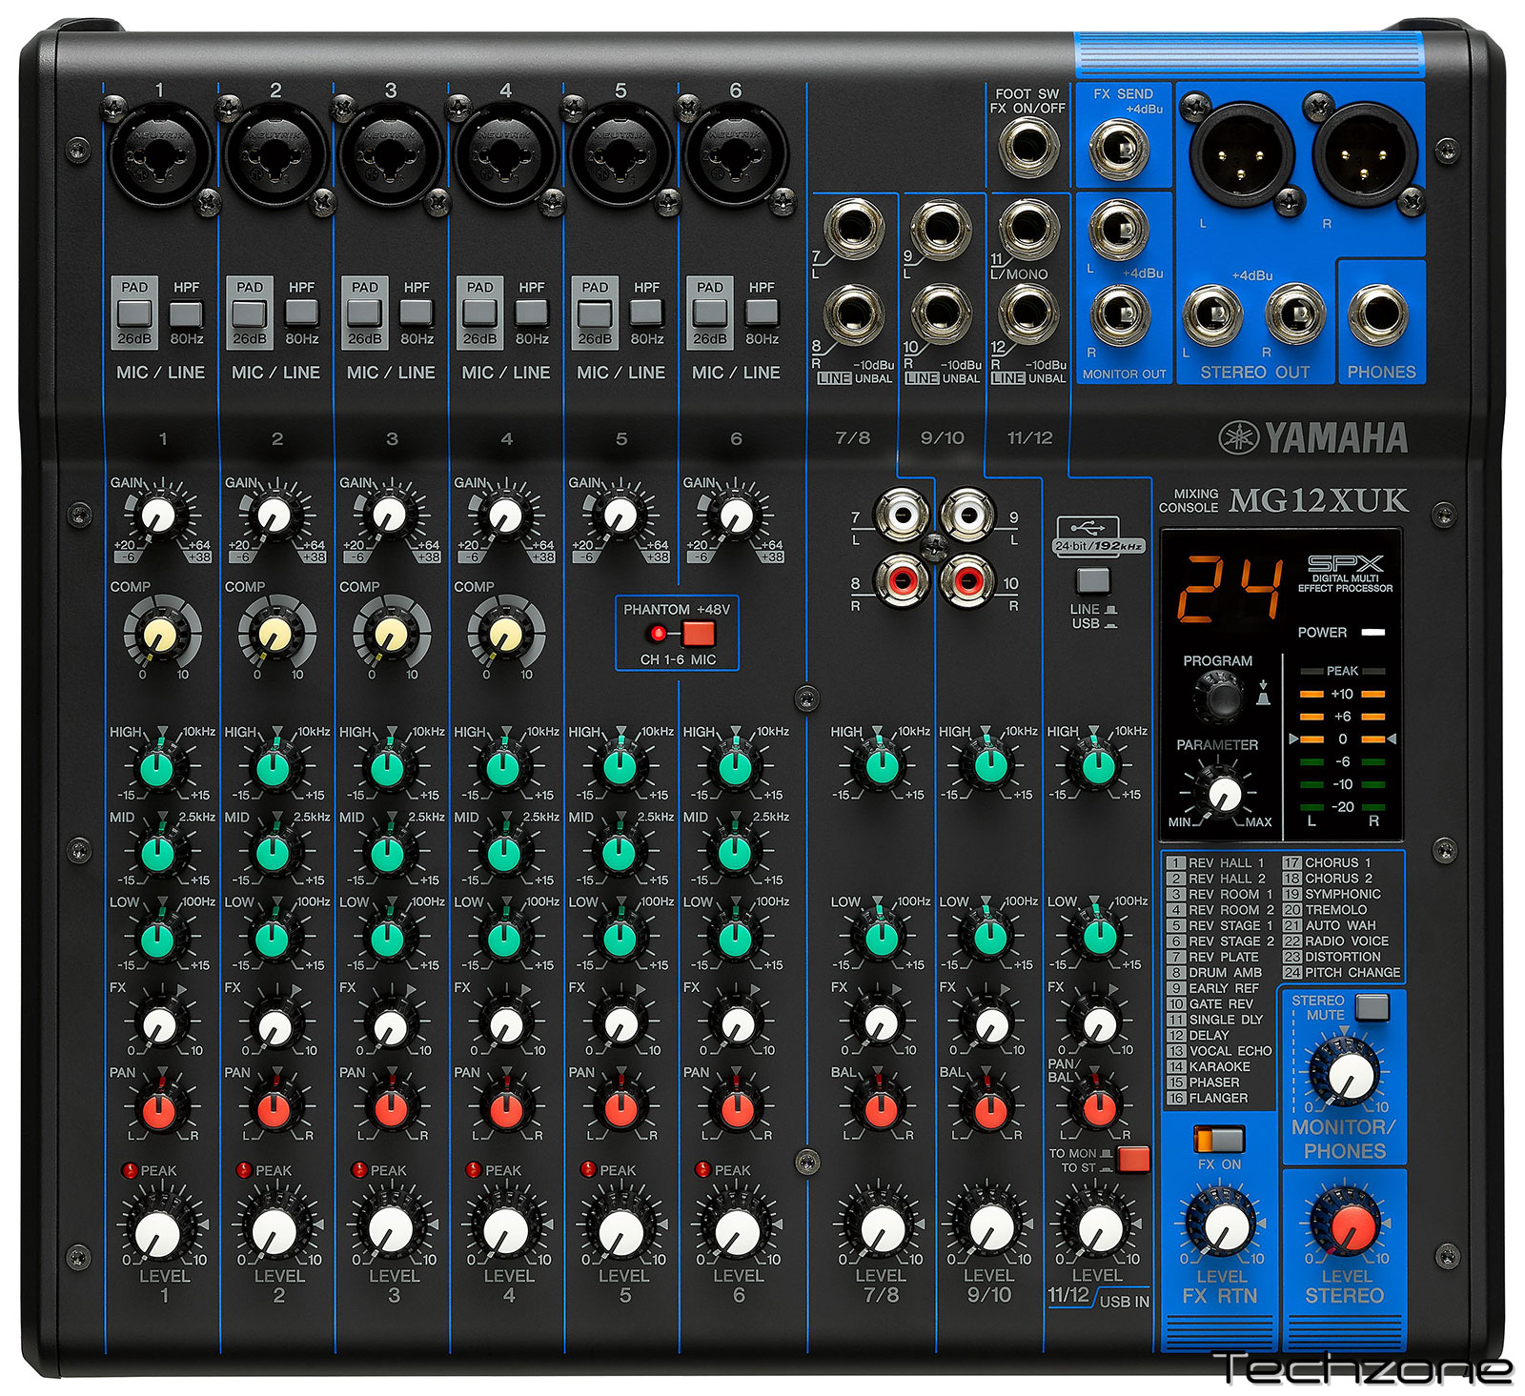The width and height of the screenshot is (1525, 1396).
Task: Click the MONITOR/PHONES level knob
Action: 1348,1074
